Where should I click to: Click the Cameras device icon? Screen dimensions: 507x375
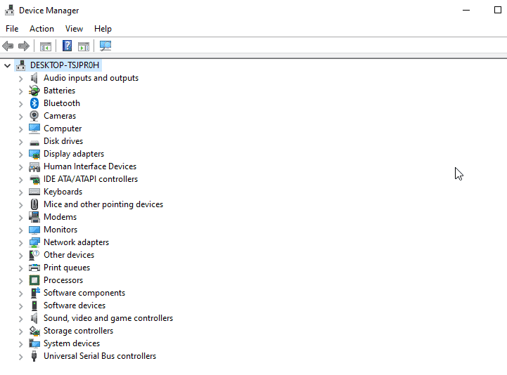click(34, 116)
